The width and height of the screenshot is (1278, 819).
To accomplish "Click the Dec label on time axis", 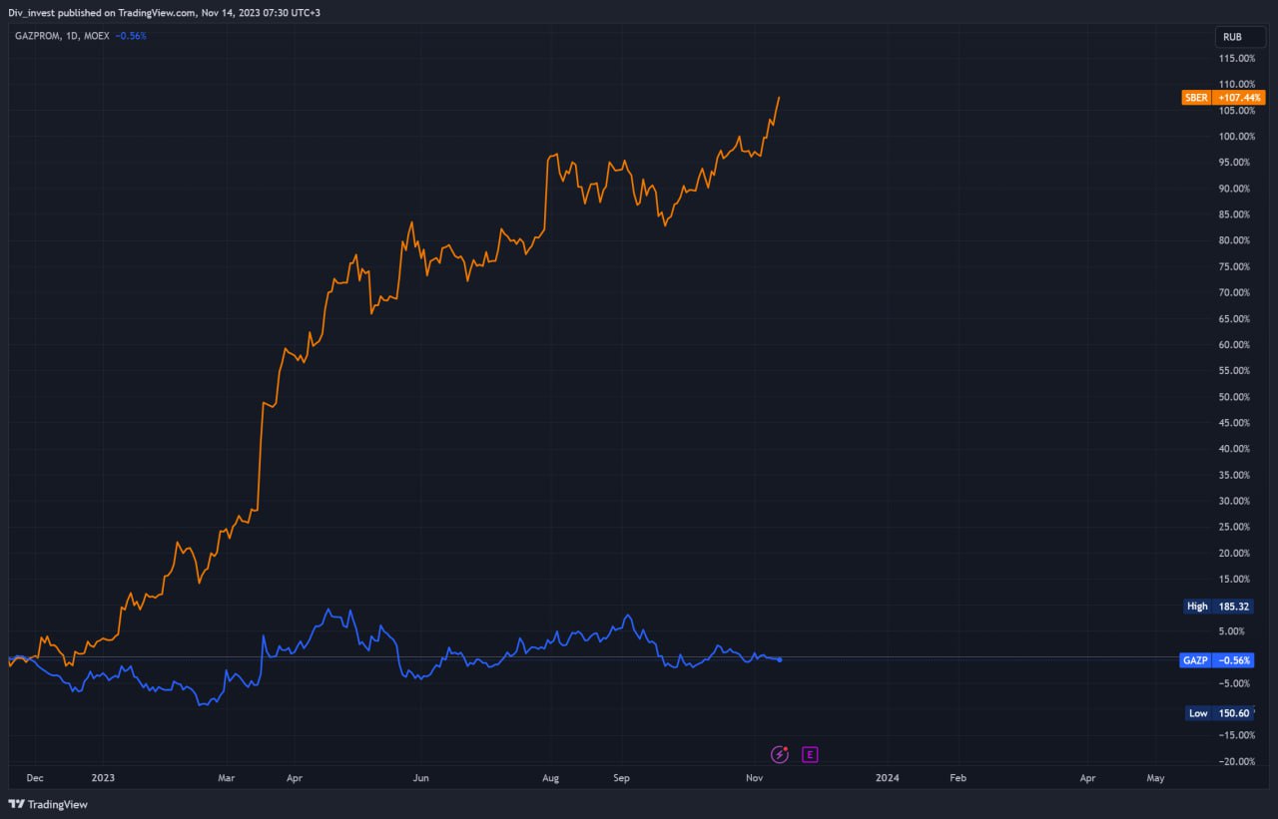I will [x=34, y=776].
